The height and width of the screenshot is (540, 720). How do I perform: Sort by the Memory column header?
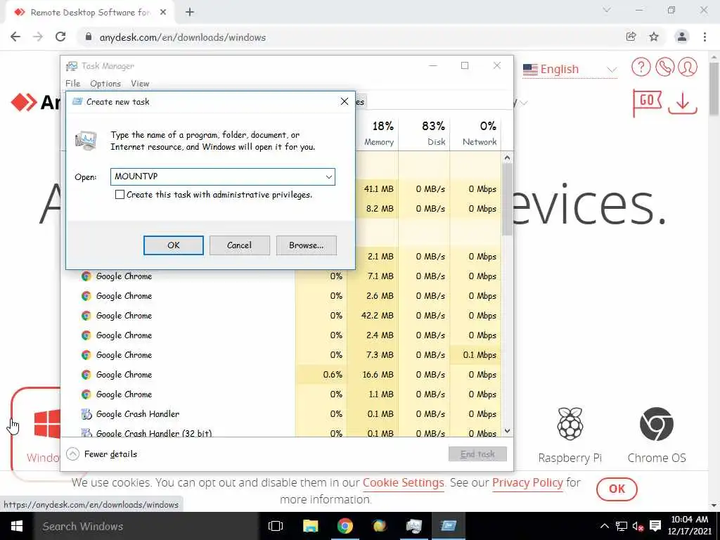(x=379, y=133)
